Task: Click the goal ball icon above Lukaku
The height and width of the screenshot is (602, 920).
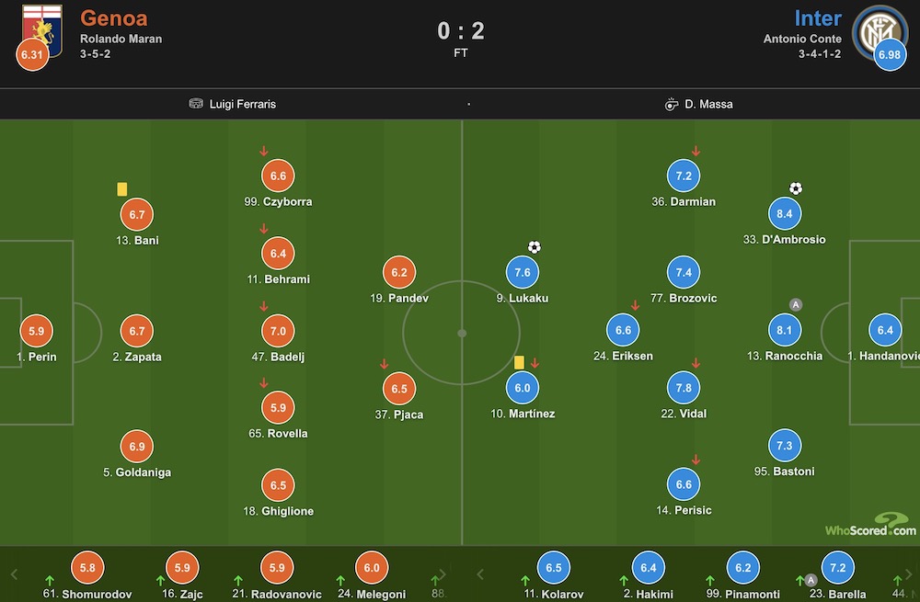Action: pyautogui.click(x=534, y=247)
